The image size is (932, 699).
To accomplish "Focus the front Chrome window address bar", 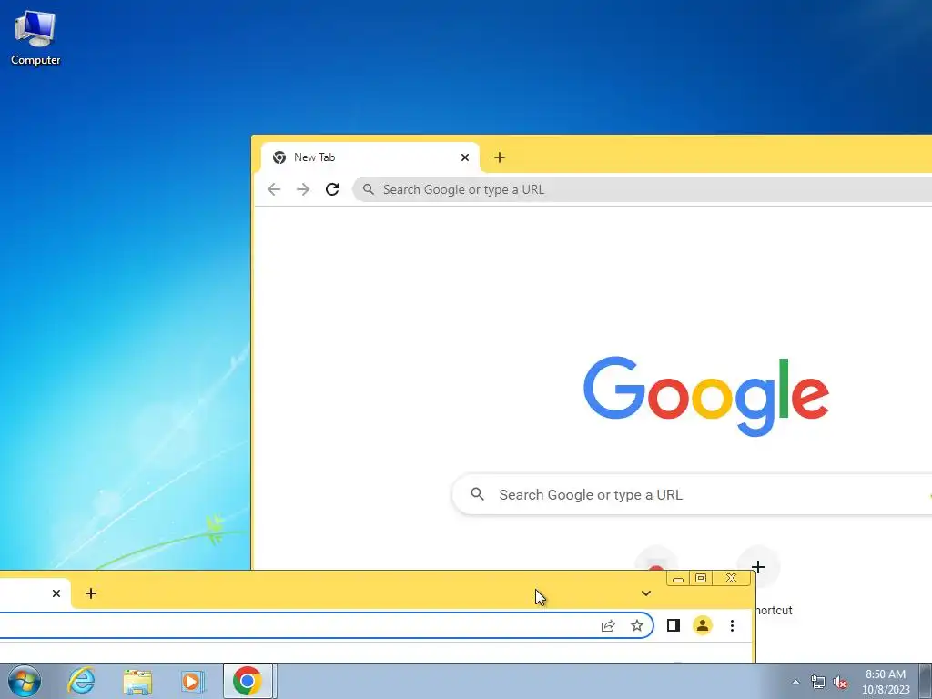I will (327, 625).
